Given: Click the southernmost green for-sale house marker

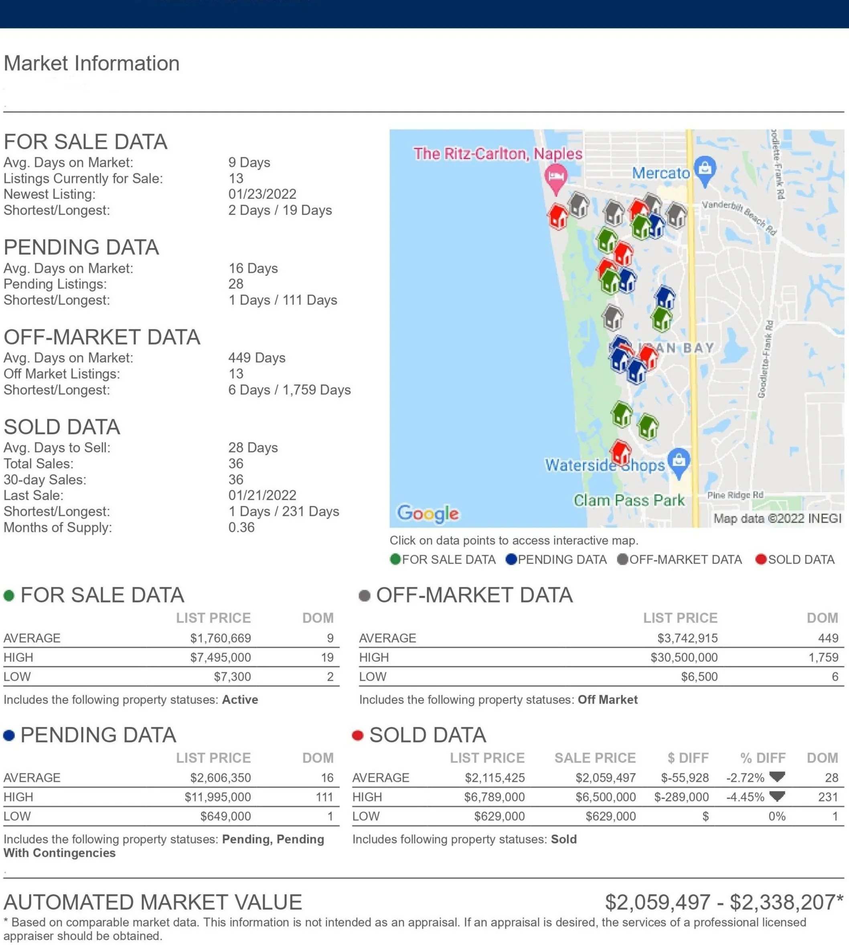Looking at the screenshot, I should pyautogui.click(x=648, y=426).
